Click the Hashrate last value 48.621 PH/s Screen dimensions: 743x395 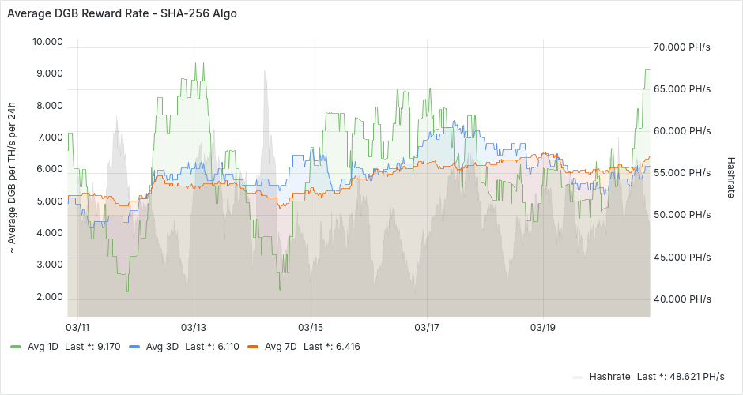point(696,376)
